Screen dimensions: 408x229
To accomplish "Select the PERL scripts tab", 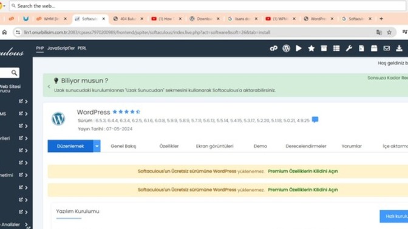I will 82,48.
